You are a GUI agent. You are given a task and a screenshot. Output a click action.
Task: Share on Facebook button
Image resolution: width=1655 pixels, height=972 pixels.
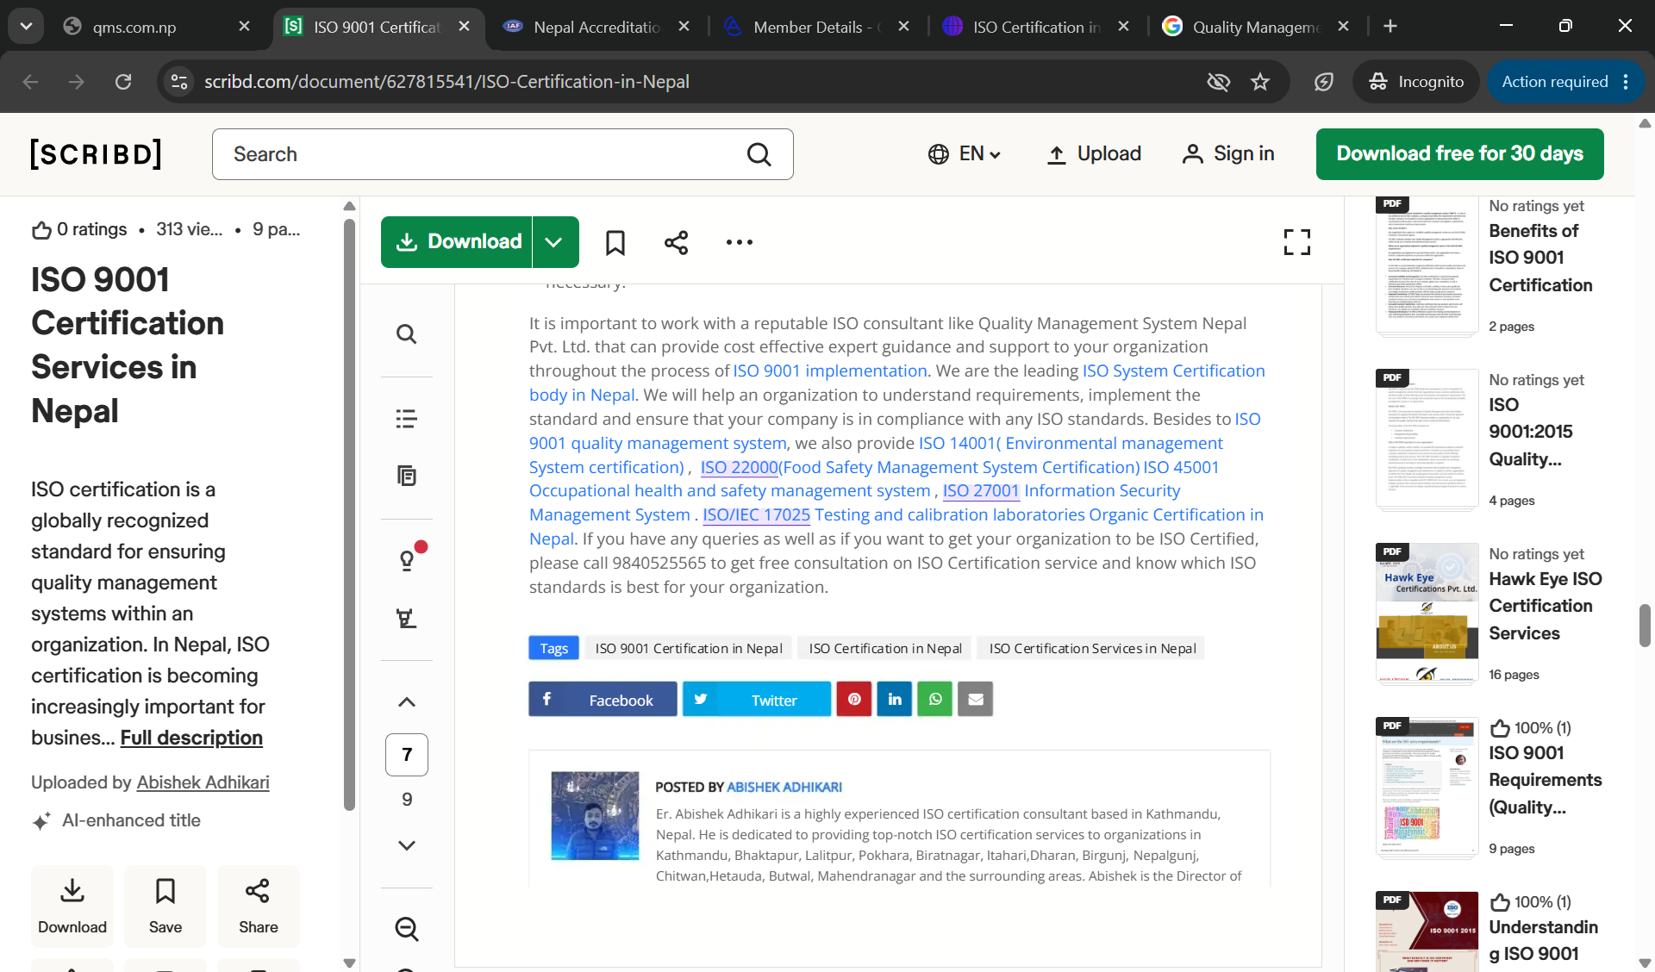coord(603,699)
